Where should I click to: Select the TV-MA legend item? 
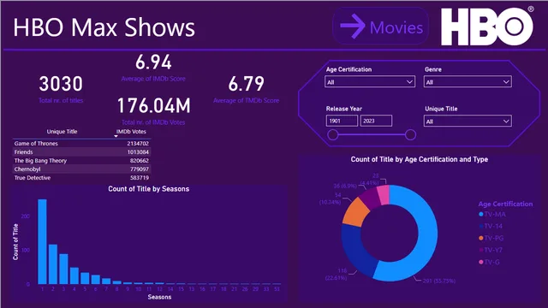point(492,214)
